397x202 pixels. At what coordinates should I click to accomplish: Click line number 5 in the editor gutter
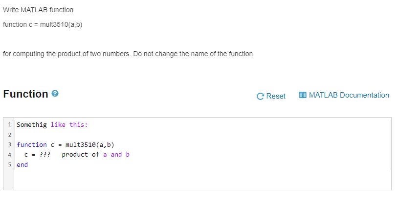pos(9,164)
